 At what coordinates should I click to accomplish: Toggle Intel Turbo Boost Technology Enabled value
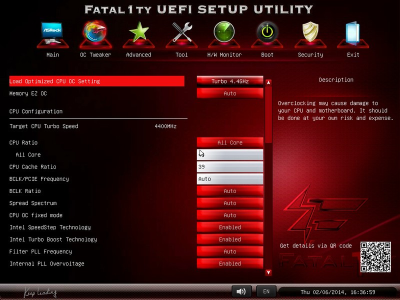(230, 239)
